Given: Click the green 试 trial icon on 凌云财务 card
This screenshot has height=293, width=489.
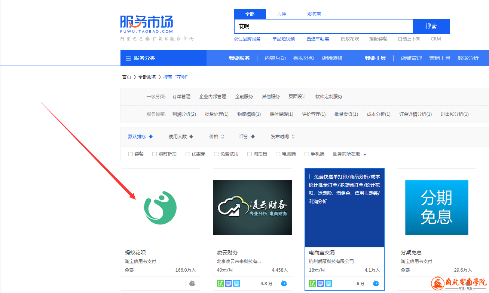Looking at the screenshot, I should point(220,283).
